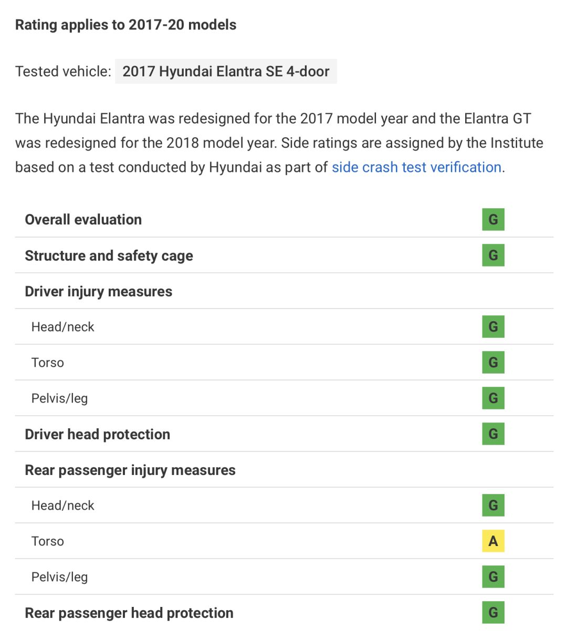The image size is (567, 639).
Task: Click Rear passenger head protection G badge
Action: pyautogui.click(x=493, y=613)
